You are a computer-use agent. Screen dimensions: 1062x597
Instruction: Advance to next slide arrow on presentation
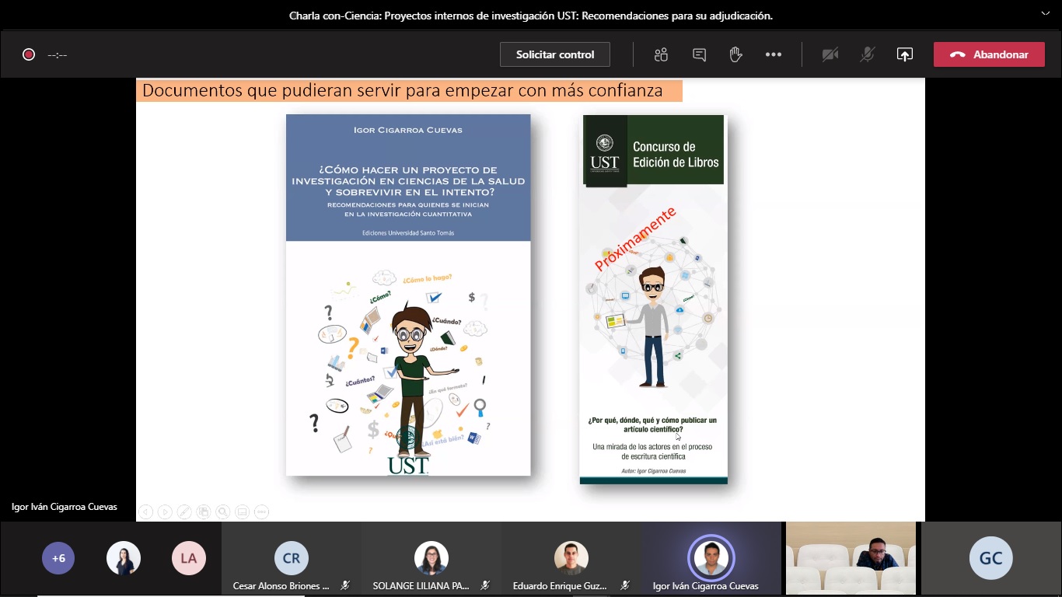pyautogui.click(x=165, y=511)
